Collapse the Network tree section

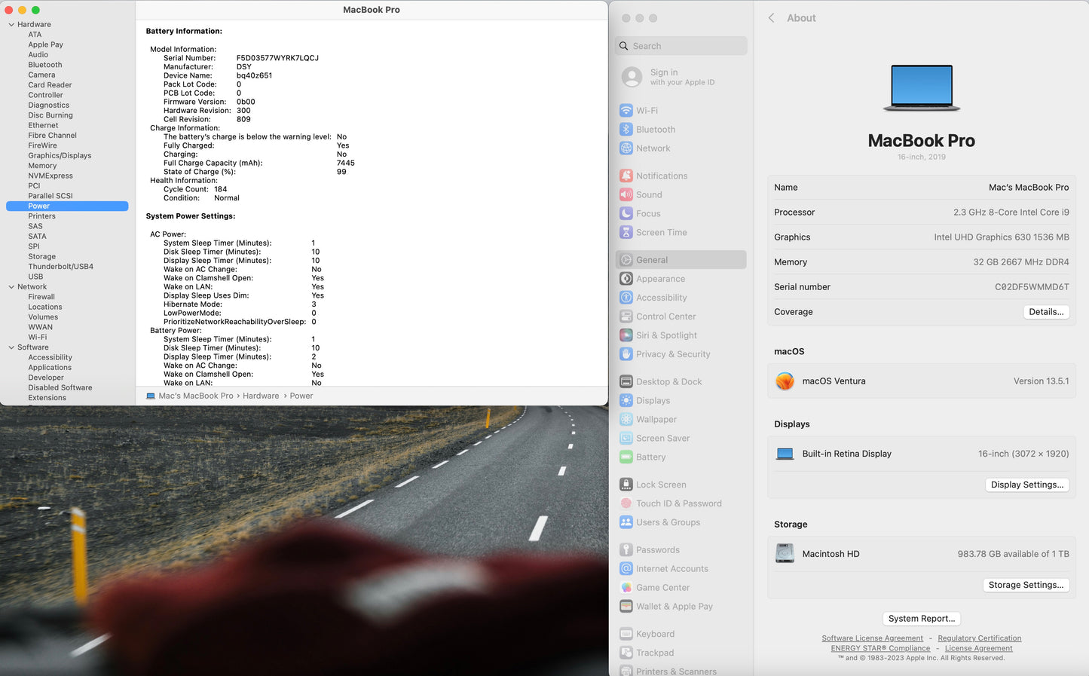[11, 287]
